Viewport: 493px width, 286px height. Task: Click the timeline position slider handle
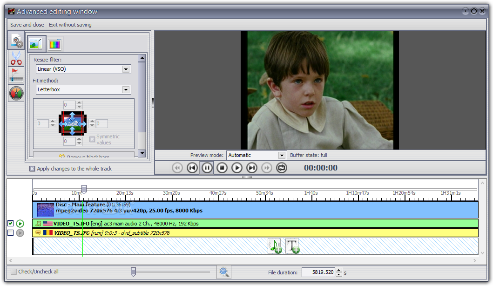84,189
